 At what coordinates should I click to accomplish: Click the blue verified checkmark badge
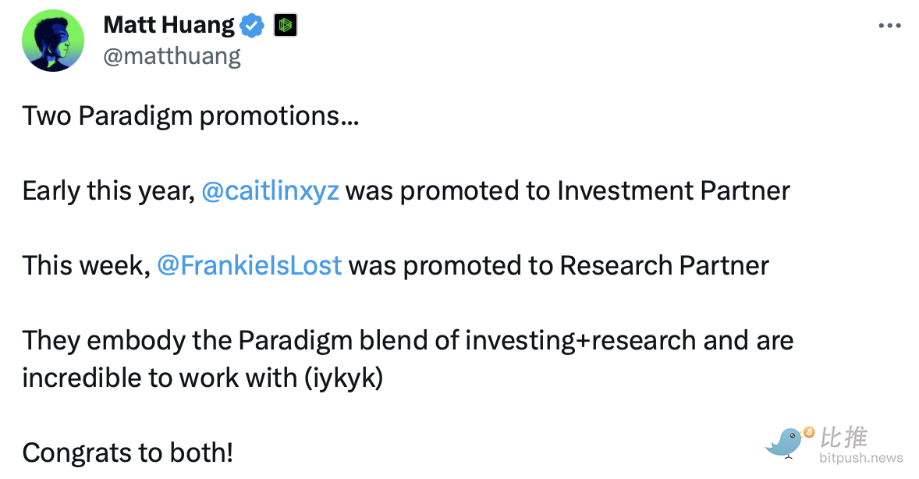251,26
